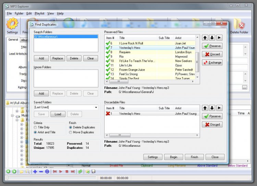Move preserved item up with up arrow

tap(205, 38)
